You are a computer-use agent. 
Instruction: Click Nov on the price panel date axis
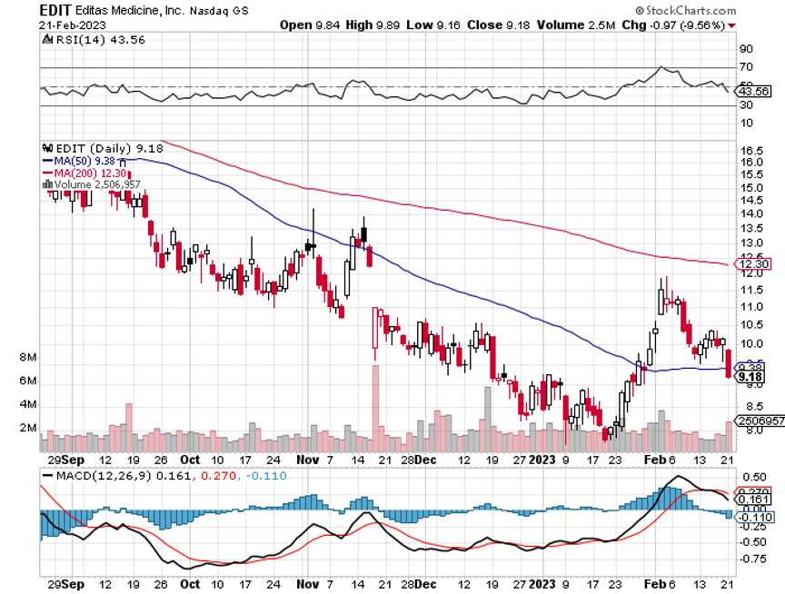[x=307, y=460]
